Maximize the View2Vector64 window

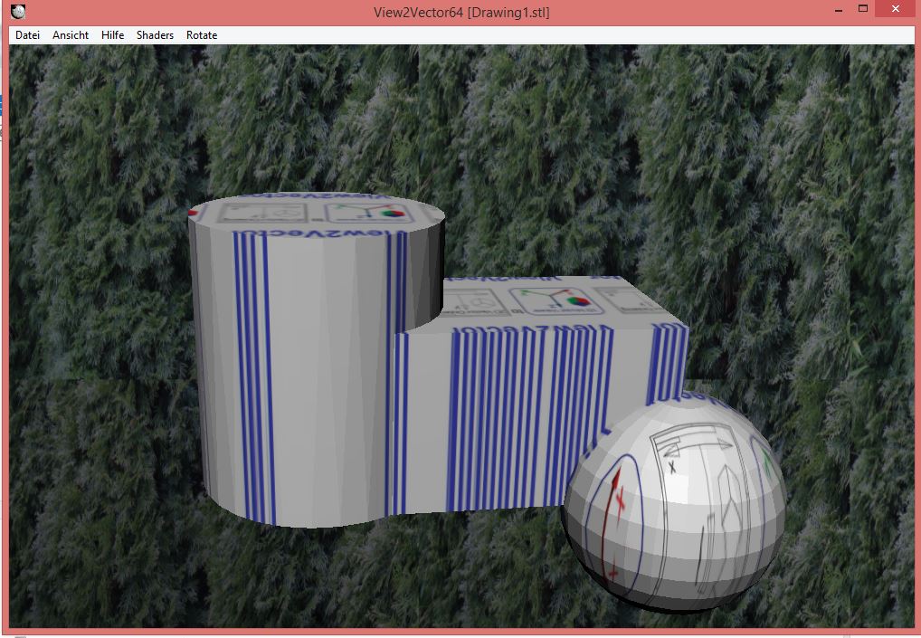click(863, 9)
